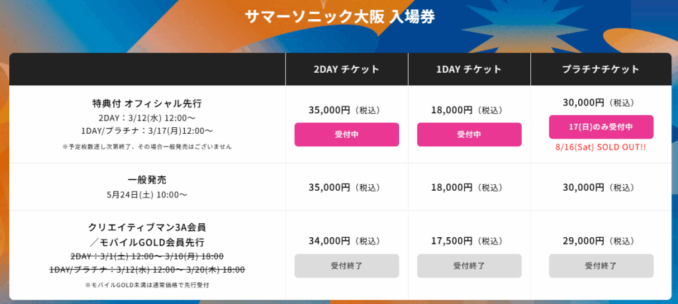Click the 特典付 オフィシャル先行 row heading
This screenshot has height=304, width=678.
pos(147,104)
